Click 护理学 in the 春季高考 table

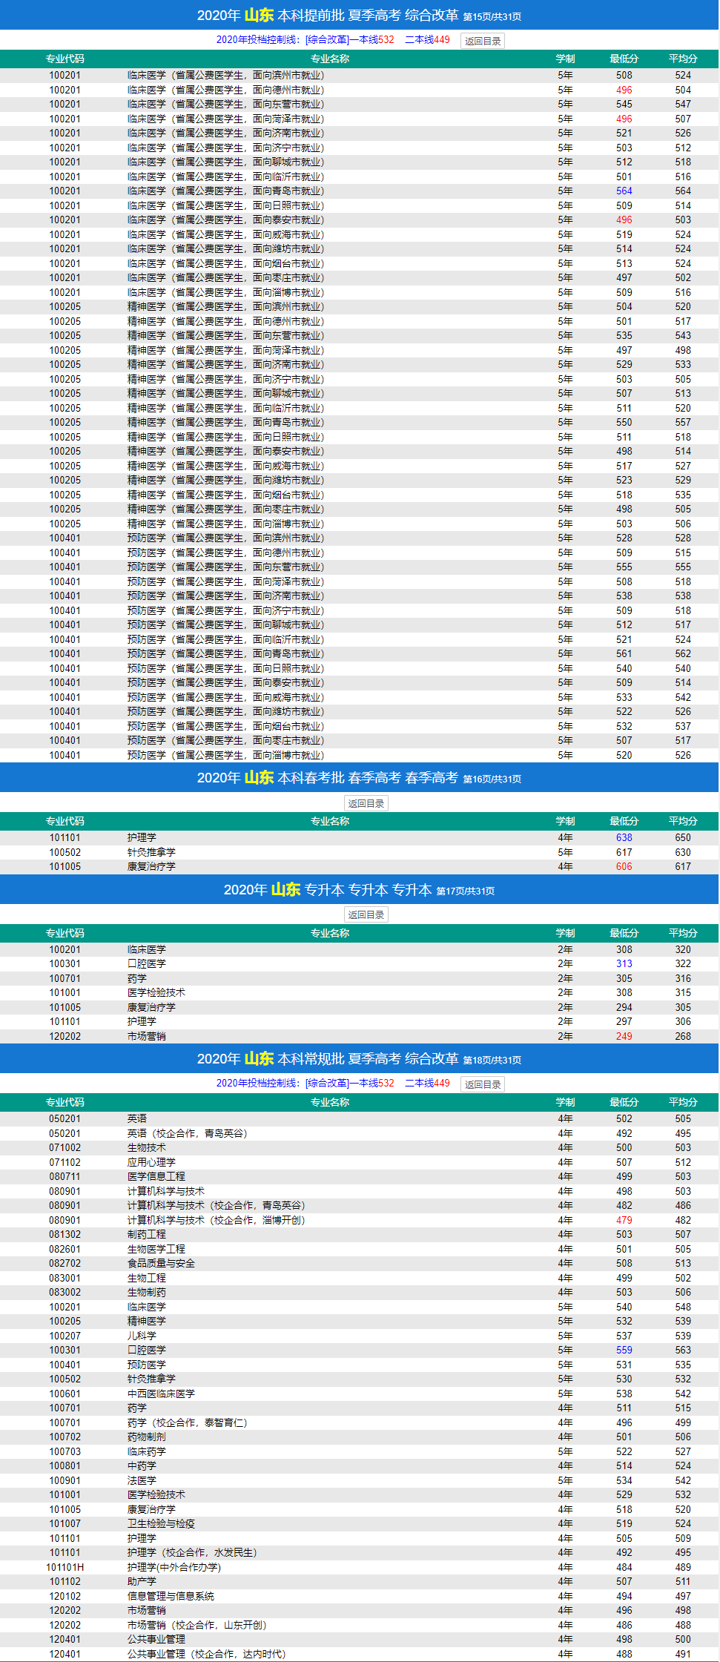[x=142, y=837]
